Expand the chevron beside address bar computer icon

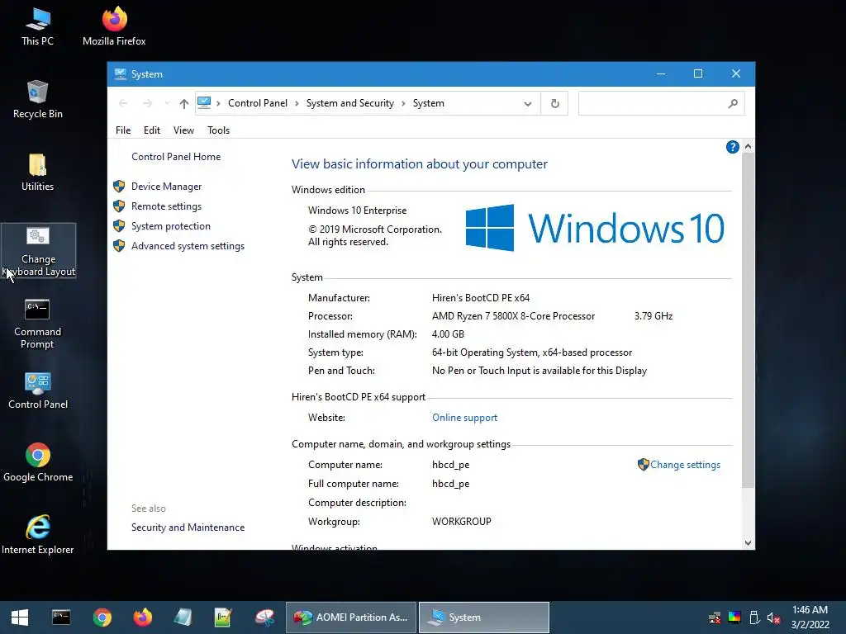click(x=218, y=103)
